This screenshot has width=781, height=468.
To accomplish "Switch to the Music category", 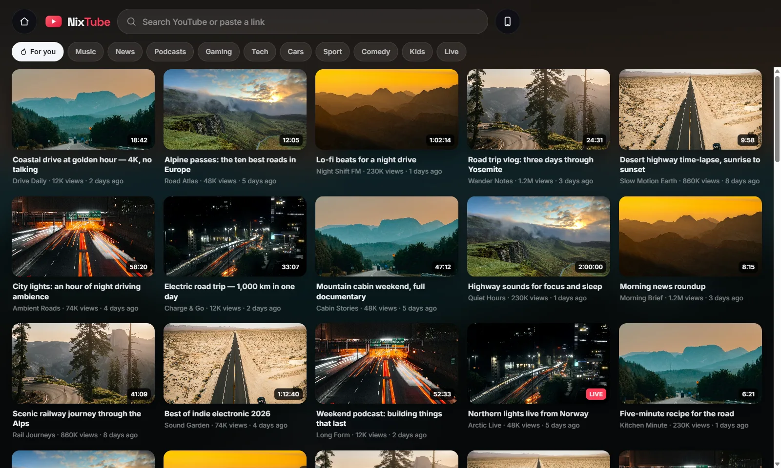I will coord(85,52).
